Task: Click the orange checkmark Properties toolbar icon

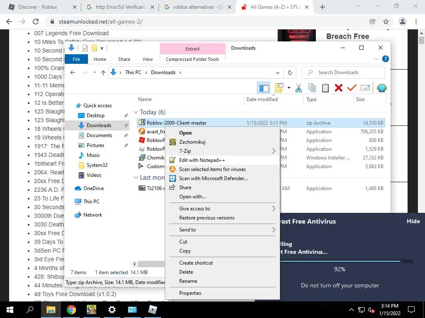Action: tap(352, 88)
